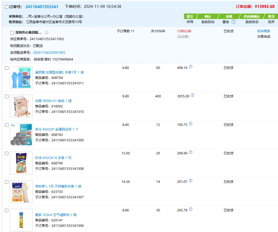Image resolution: width=278 pixels, height=232 pixels.
Task: Click the shipping address 江西宜春市袁州区 text
Action: click(54, 22)
